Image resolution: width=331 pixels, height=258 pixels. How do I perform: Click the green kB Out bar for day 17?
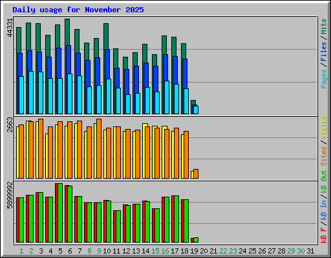pos(176,219)
